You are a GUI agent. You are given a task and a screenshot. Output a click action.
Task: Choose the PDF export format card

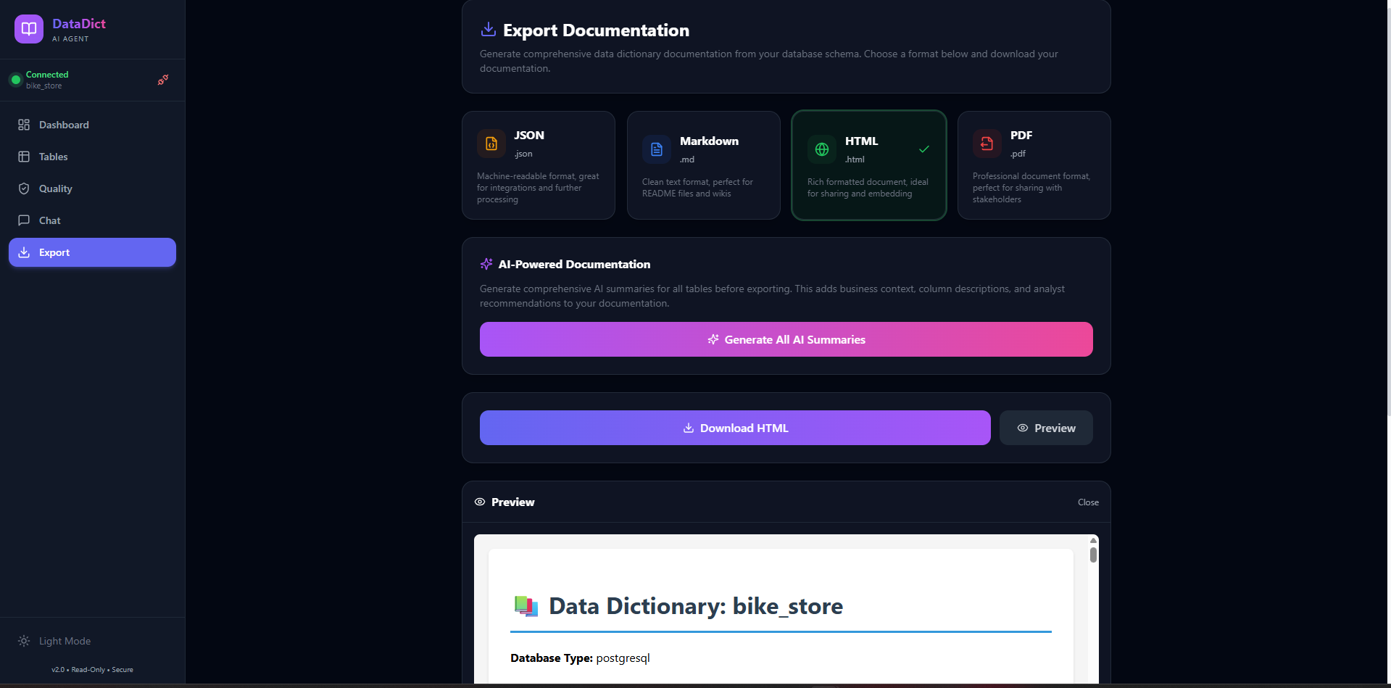[x=1034, y=165]
